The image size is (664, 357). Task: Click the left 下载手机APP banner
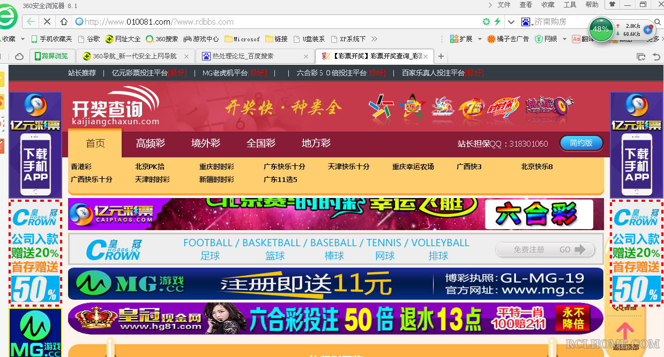tap(35, 145)
